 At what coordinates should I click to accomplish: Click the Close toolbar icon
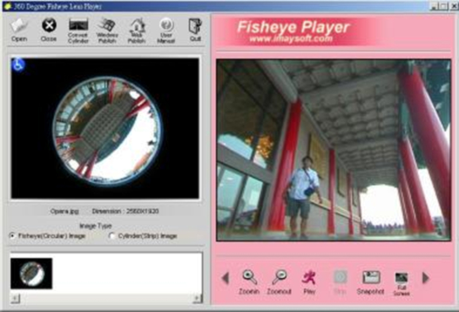tap(49, 30)
